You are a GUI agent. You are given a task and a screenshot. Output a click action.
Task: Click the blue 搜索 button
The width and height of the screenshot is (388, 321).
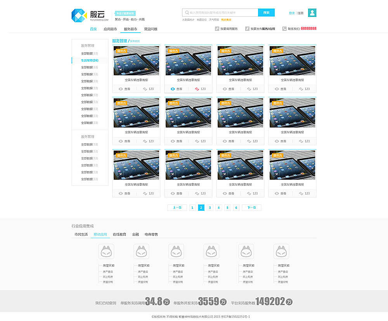click(x=266, y=13)
